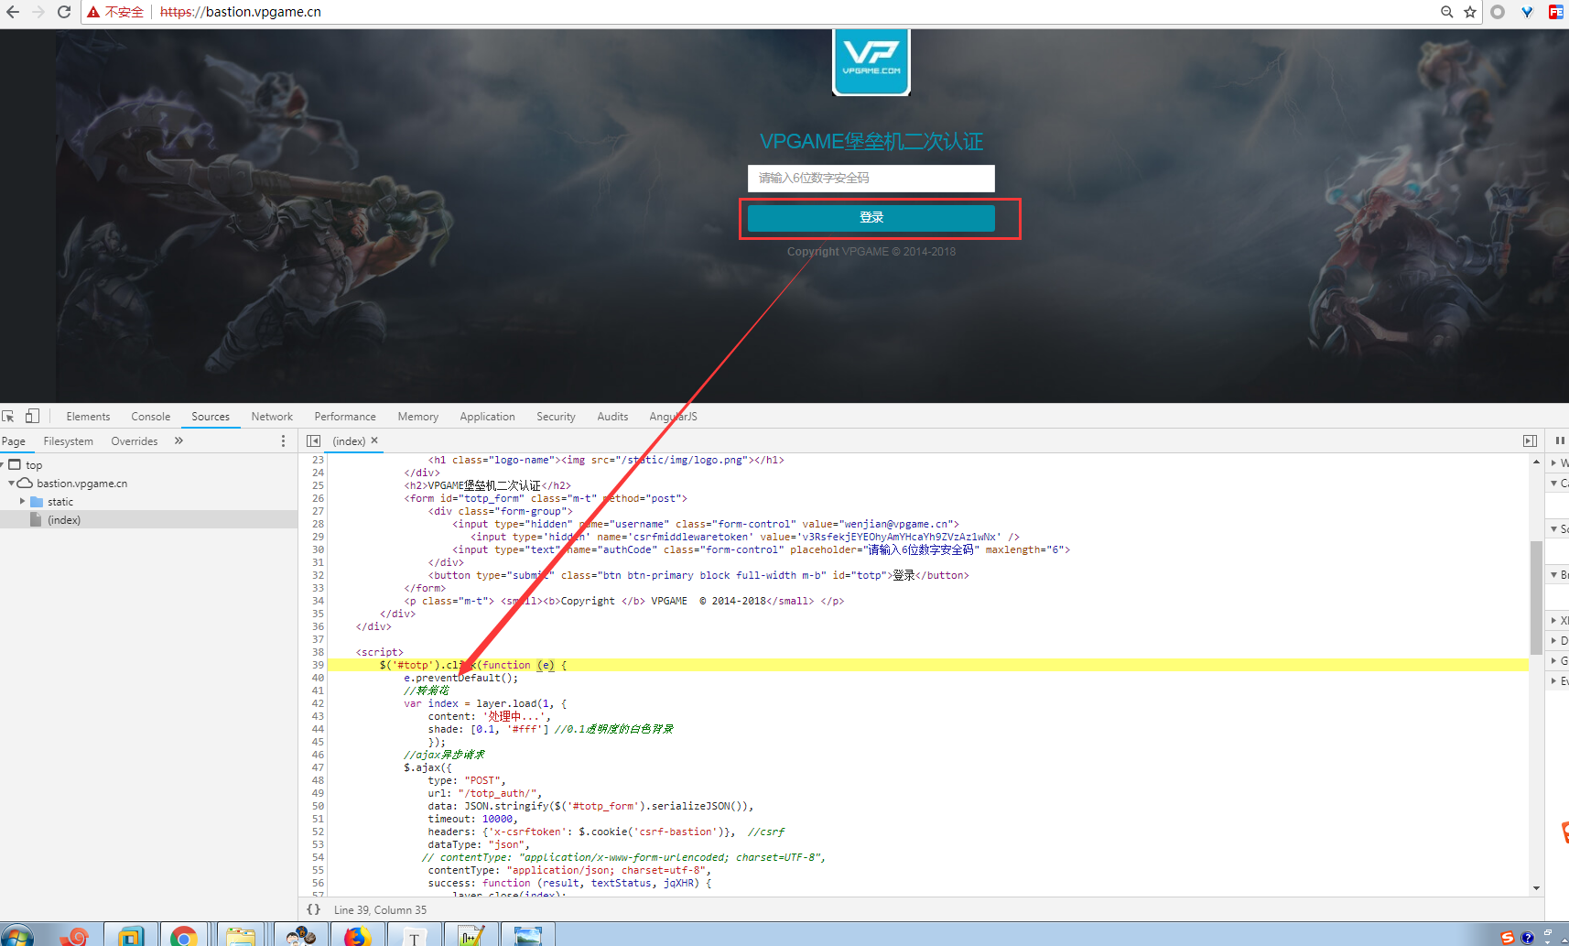Select the Sources tab
Screen dimensions: 1569x946
[x=211, y=417]
